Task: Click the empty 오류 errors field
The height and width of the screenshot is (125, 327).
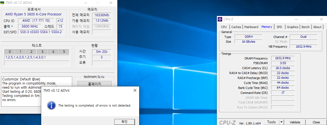Action: (x=102, y=63)
